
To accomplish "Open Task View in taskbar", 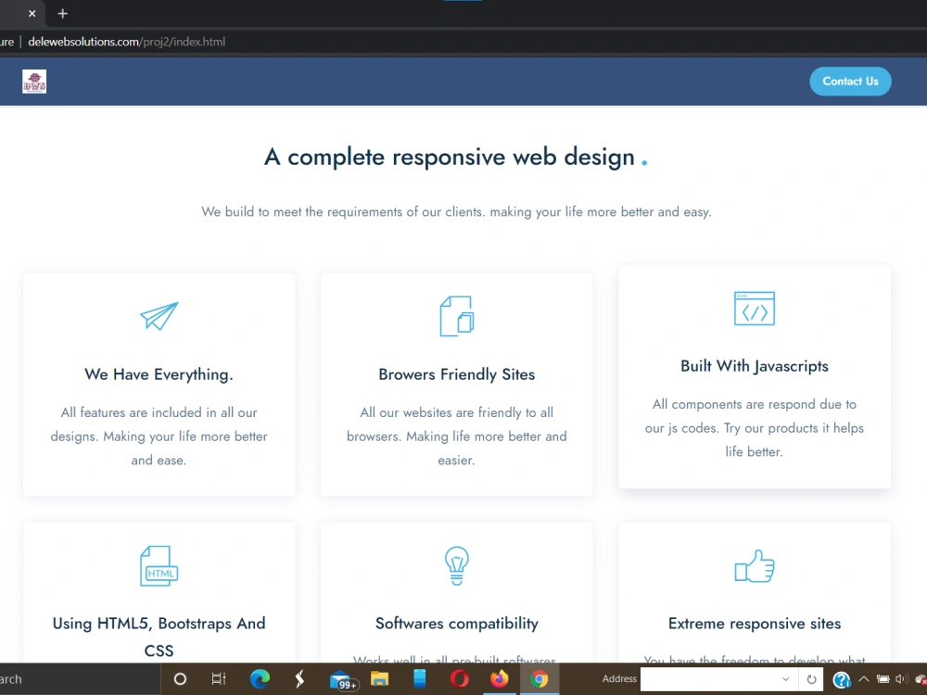I will point(219,679).
